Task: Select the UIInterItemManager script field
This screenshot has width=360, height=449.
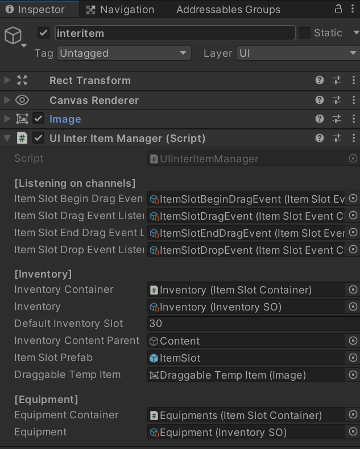Action: tap(247, 158)
